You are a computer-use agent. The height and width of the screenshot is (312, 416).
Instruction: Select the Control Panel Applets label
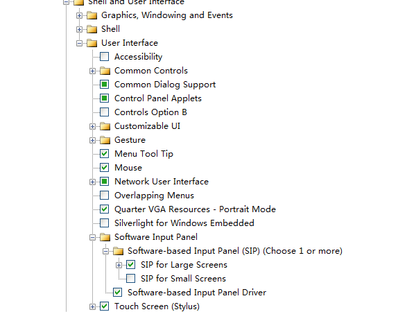click(158, 98)
